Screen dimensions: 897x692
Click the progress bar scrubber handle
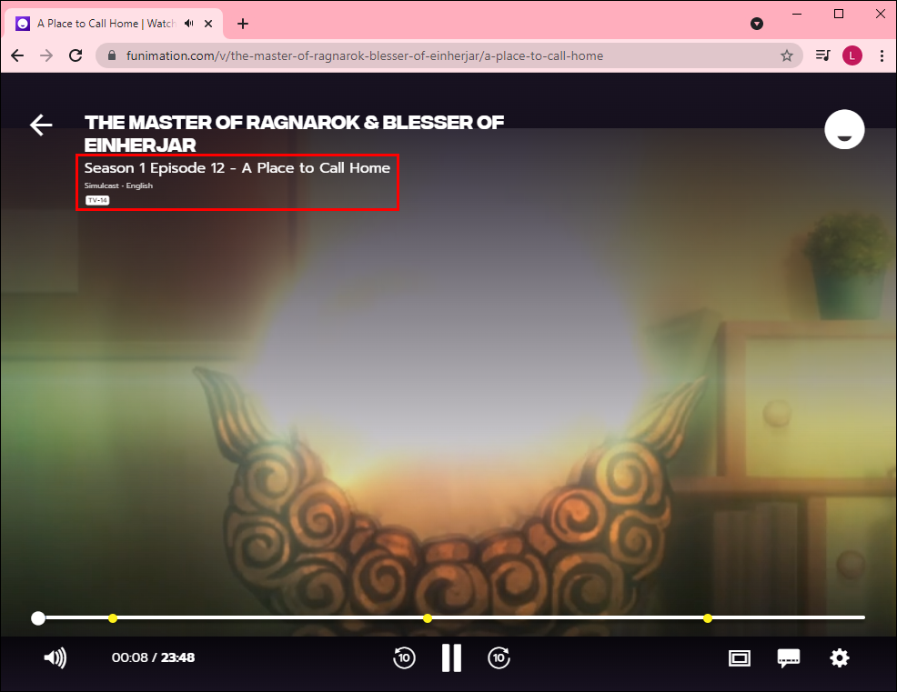coord(38,618)
